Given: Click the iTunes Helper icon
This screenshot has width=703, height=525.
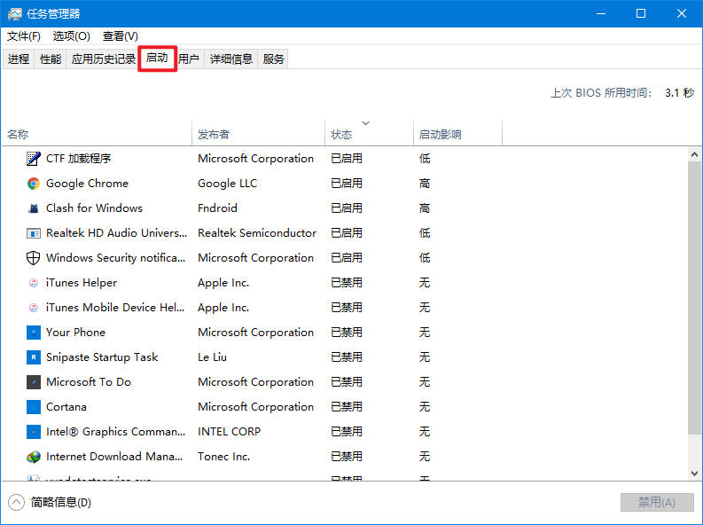Looking at the screenshot, I should click(x=34, y=283).
